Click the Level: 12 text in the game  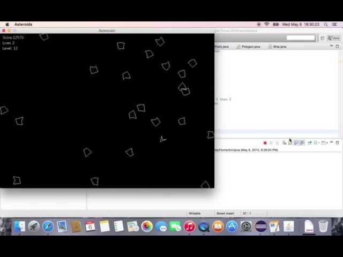(x=10, y=48)
